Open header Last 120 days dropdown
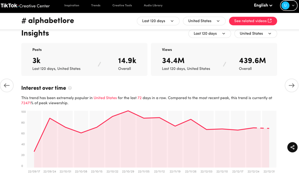Viewport: 299px width, 173px height. point(158,21)
